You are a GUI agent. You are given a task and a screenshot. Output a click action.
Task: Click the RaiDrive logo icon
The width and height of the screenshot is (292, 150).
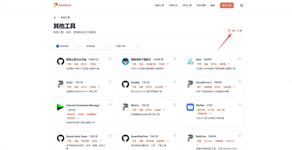[190, 138]
